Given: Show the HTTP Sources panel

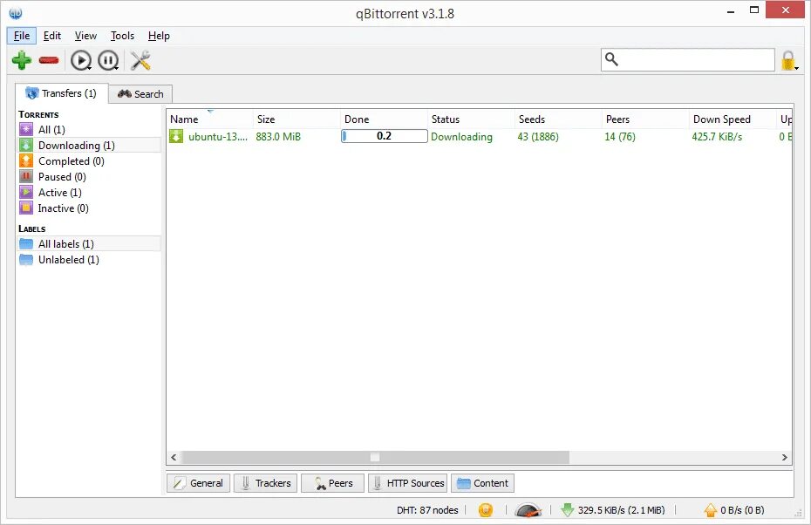Looking at the screenshot, I should (407, 483).
